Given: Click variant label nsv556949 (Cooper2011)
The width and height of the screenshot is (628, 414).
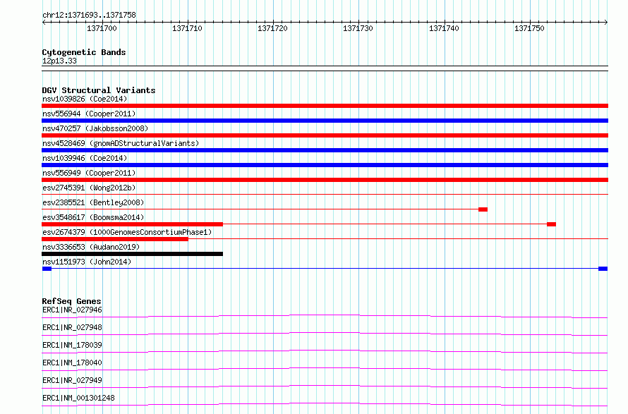Looking at the screenshot, I should click(89, 173).
